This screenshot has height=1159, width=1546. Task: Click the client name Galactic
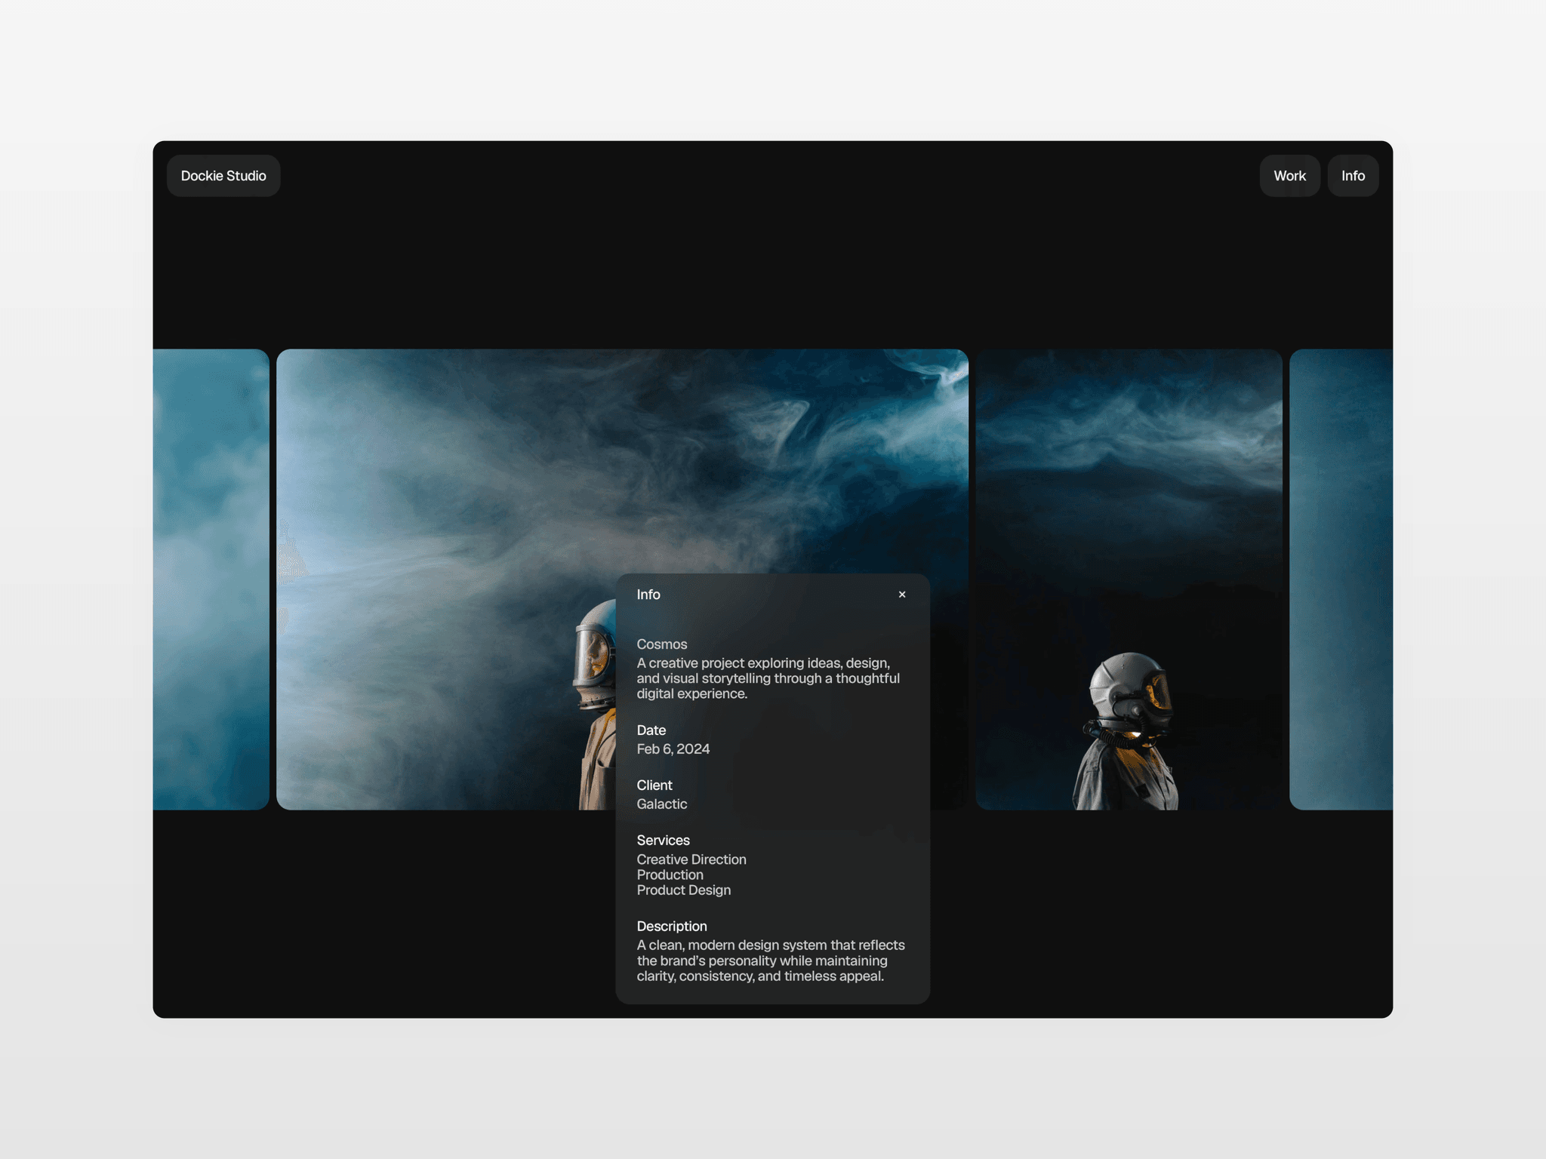pos(662,804)
